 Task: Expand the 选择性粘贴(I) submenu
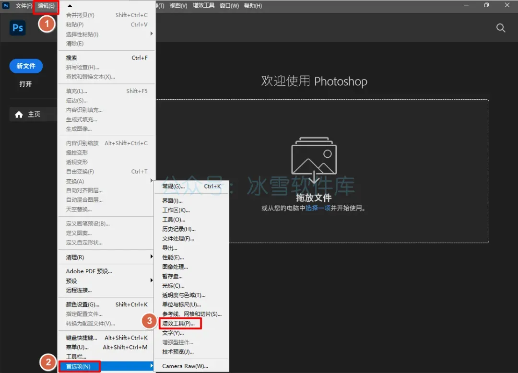(106, 34)
